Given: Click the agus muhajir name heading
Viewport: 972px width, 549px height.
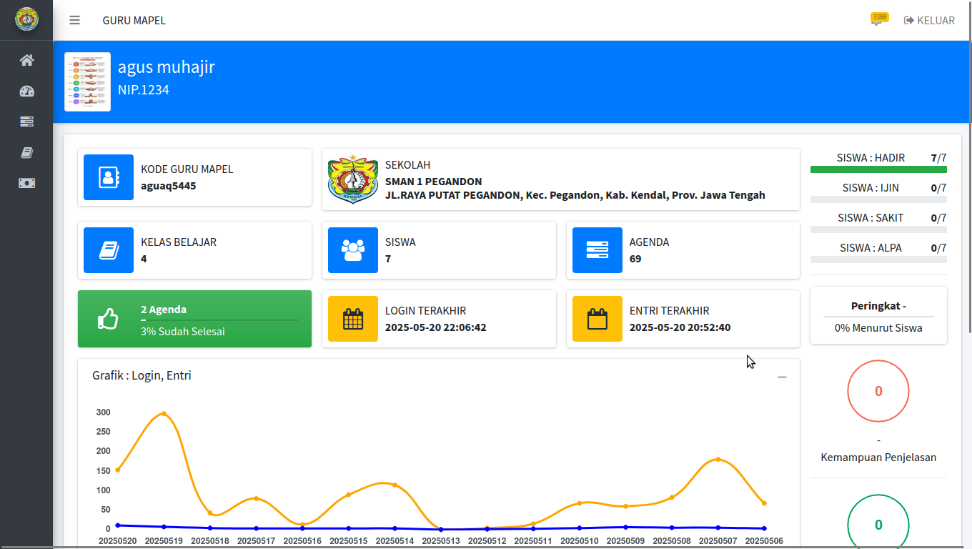Looking at the screenshot, I should (167, 67).
